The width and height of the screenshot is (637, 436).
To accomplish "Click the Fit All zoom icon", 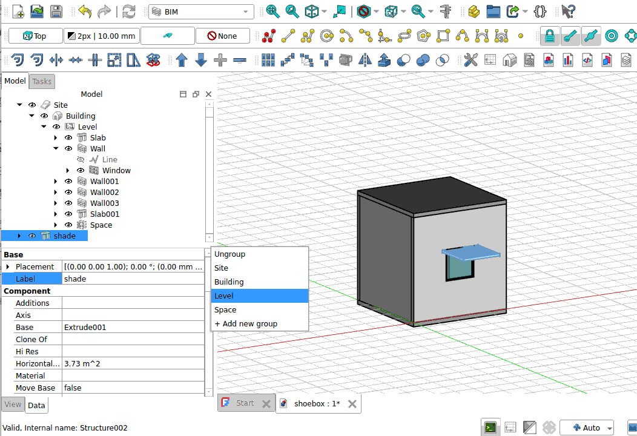I will pyautogui.click(x=272, y=12).
